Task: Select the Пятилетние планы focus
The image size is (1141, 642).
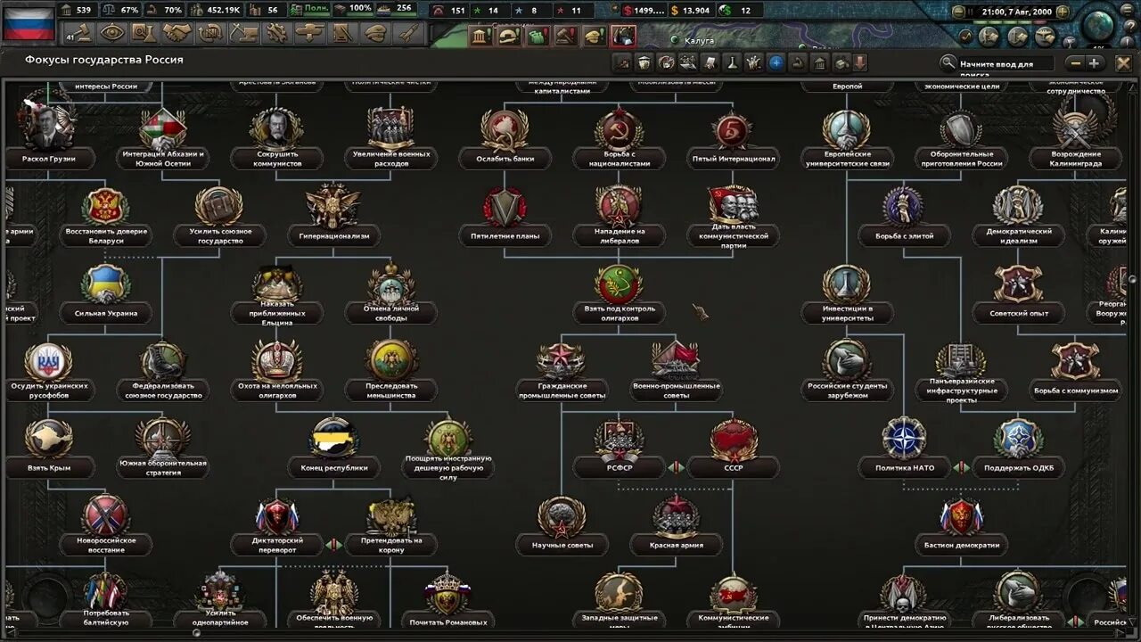Action: [x=505, y=216]
